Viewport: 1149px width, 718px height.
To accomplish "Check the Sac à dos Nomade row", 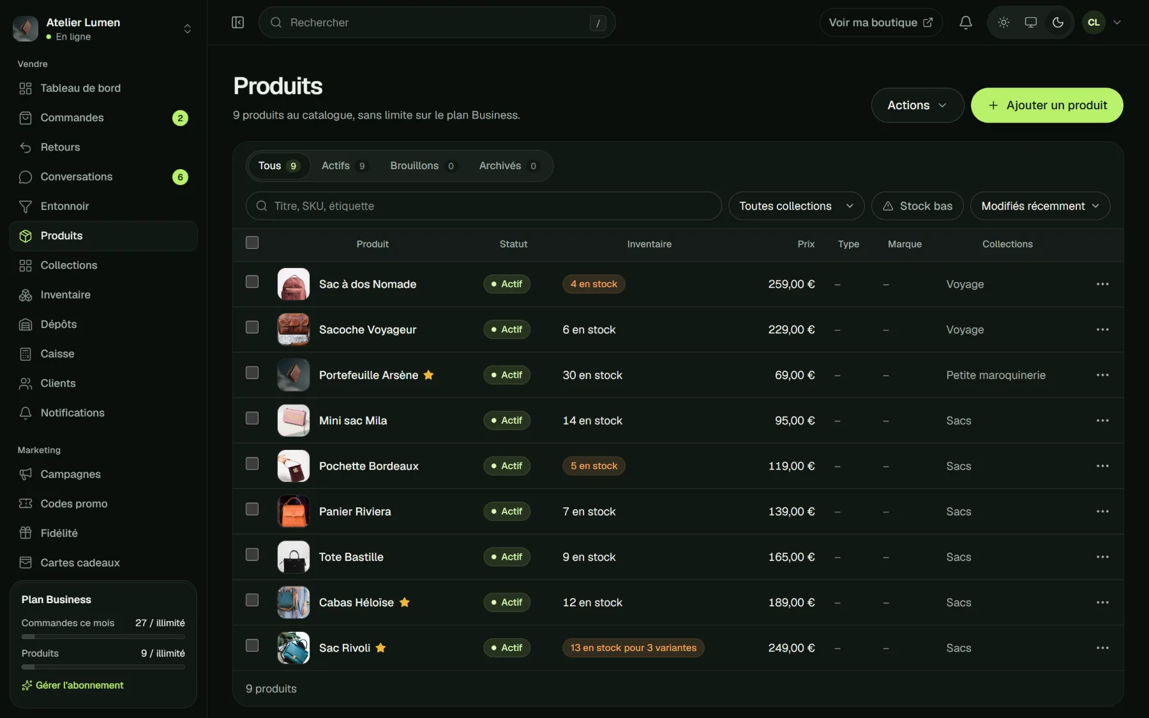I will [252, 281].
